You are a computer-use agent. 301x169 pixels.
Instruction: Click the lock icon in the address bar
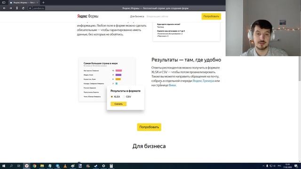pyautogui.click(x=30, y=8)
